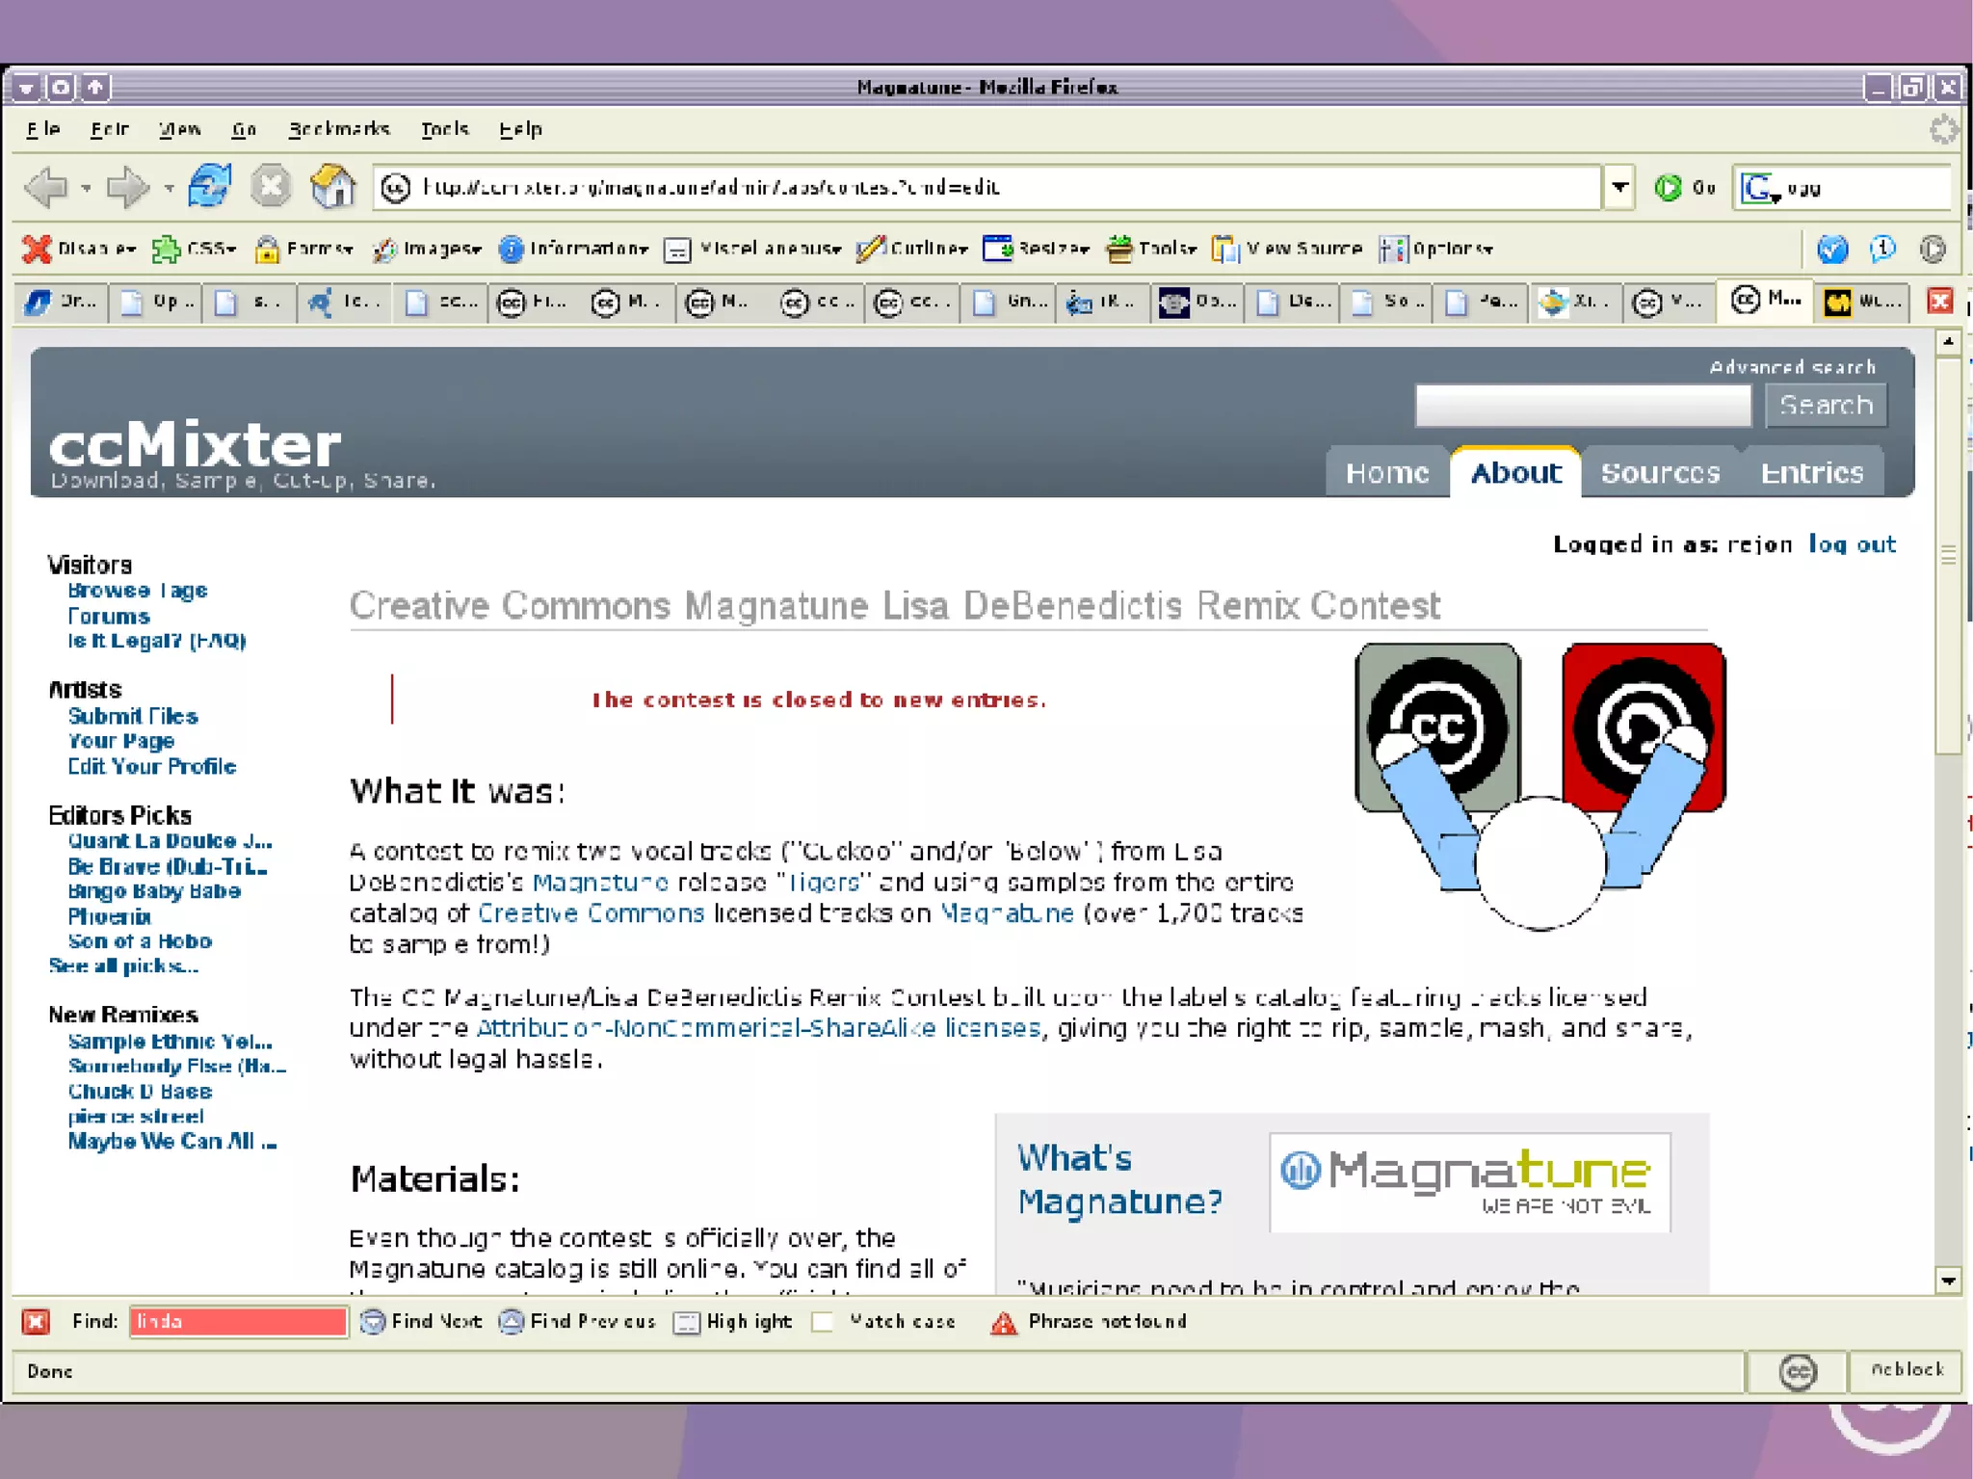This screenshot has height=1479, width=1973.
Task: Click the browser Reload icon
Action: coord(209,186)
